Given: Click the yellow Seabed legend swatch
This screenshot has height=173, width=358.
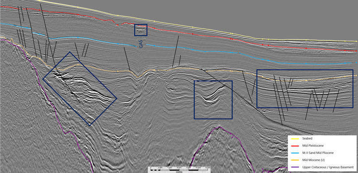Looking at the screenshot, I should pyautogui.click(x=294, y=138).
